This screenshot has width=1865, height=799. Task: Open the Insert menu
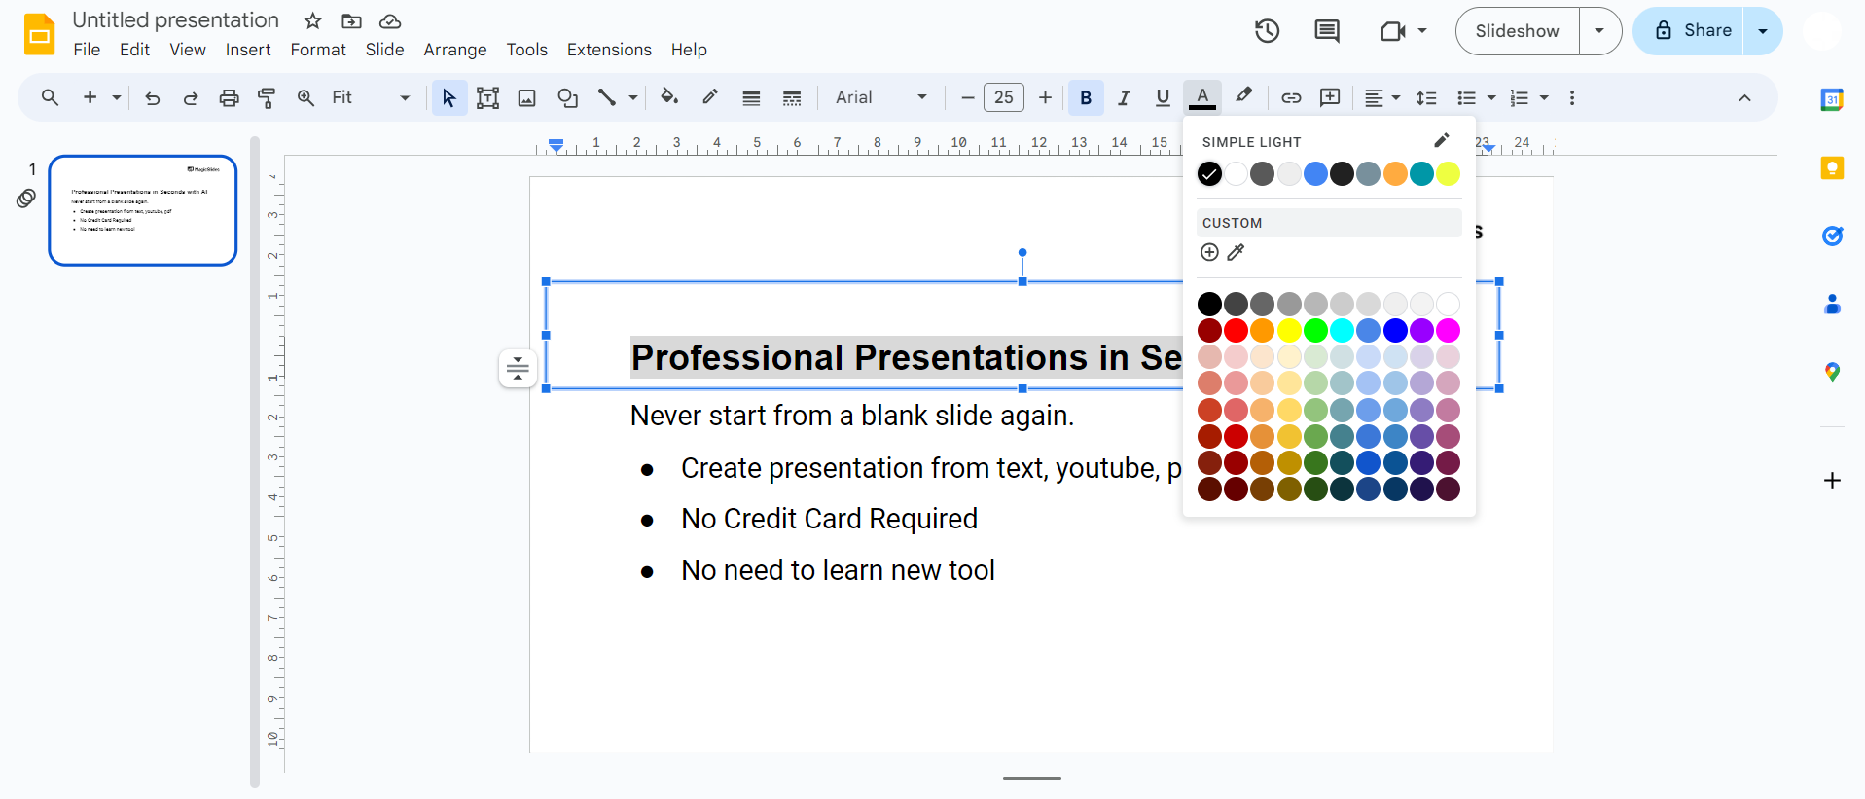click(x=248, y=50)
